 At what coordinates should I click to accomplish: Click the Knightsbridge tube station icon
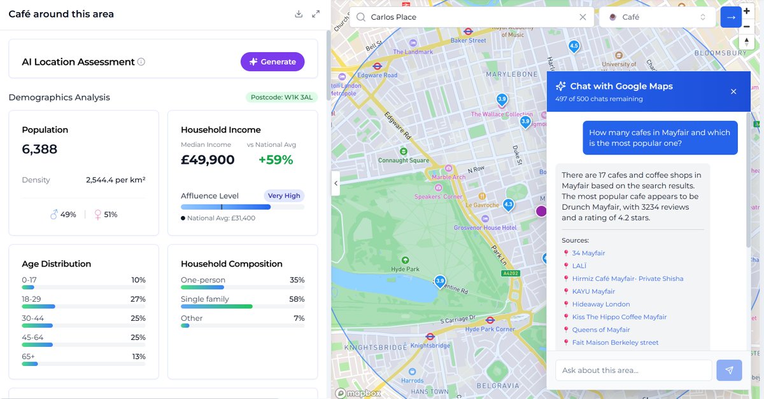pyautogui.click(x=430, y=336)
